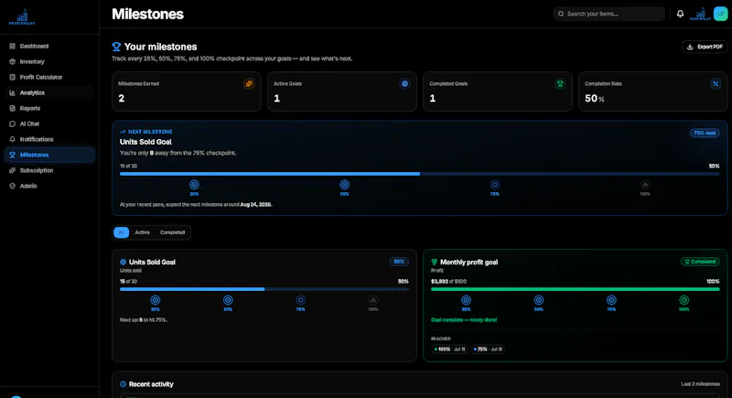Viewport: 732px width, 398px height.
Task: Go to Inventory page
Action: (x=49, y=61)
